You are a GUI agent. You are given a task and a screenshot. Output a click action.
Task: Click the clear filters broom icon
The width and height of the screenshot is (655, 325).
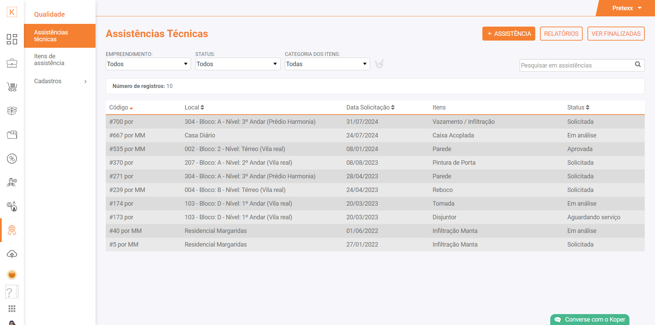click(379, 64)
